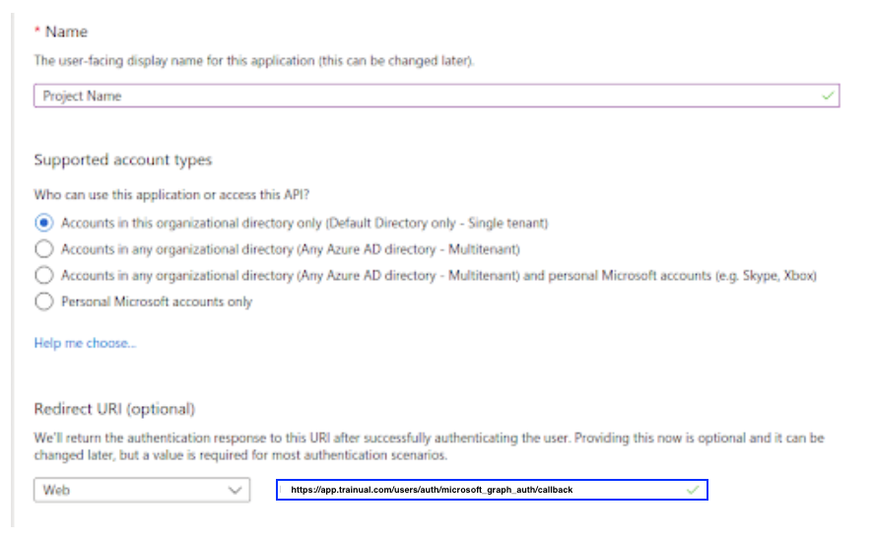Click the Single tenant option label text
This screenshot has width=876, height=540.
304,223
